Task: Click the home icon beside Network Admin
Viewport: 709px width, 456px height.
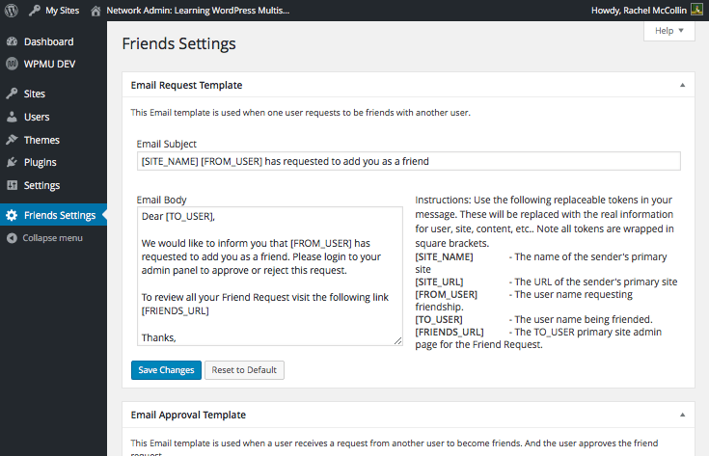Action: pyautogui.click(x=95, y=11)
